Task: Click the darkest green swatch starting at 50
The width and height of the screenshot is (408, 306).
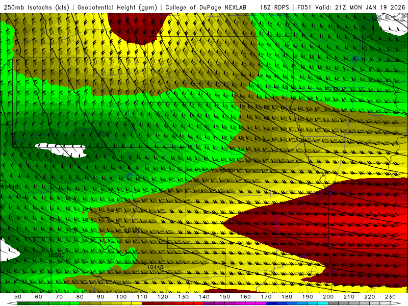Action: tap(23, 303)
